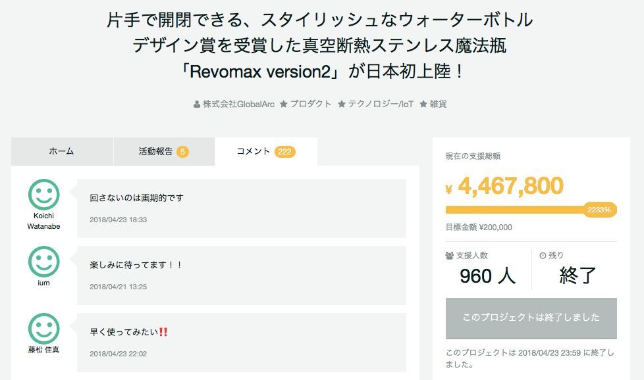Click the comment 回さないのは画期的です
This screenshot has width=644, height=380.
[x=136, y=198]
